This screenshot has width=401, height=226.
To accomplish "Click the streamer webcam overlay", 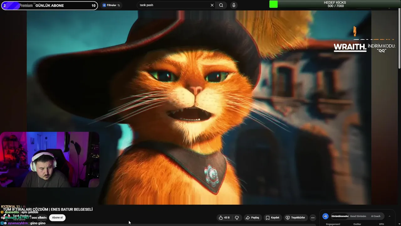I will (49, 159).
